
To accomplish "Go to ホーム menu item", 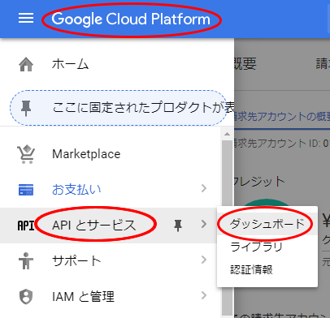I will click(70, 65).
